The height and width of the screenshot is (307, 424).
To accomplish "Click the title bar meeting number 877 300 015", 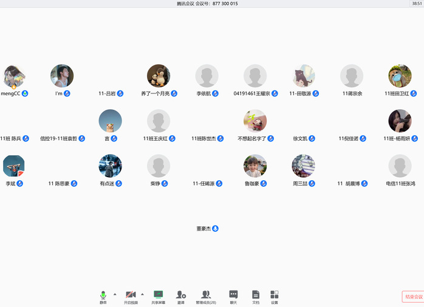I will click(x=225, y=4).
